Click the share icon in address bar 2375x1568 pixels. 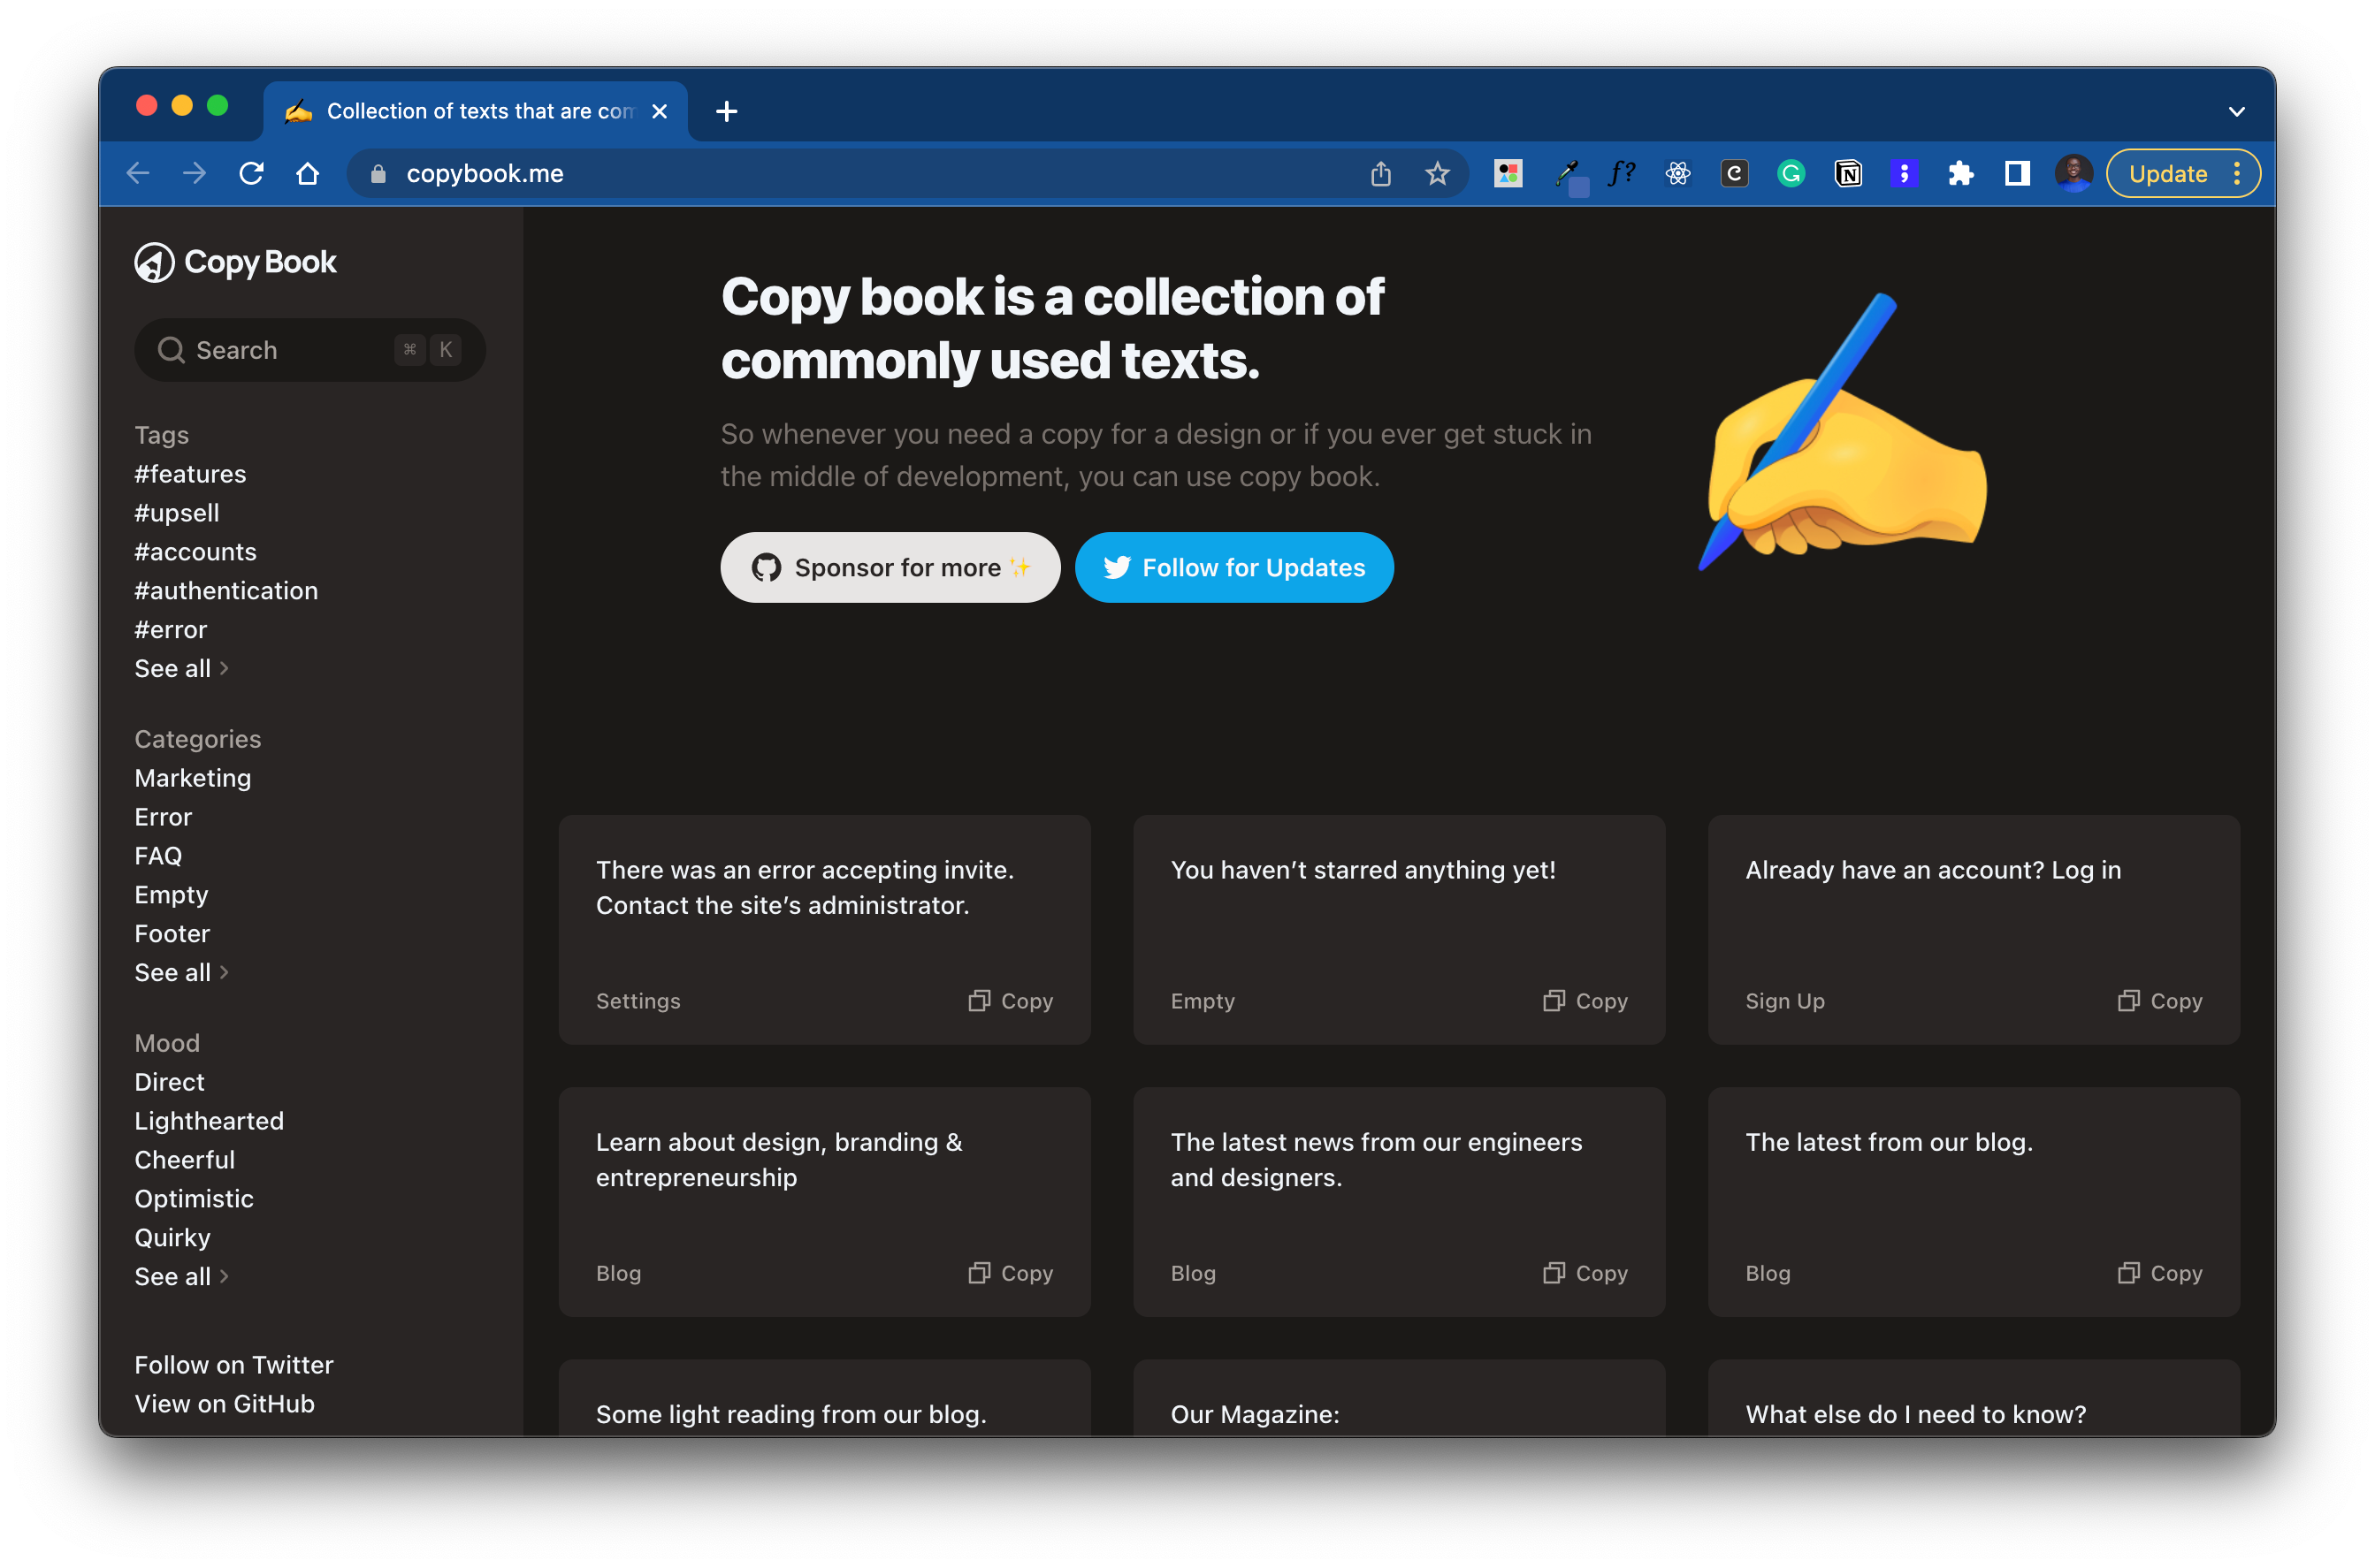point(1380,173)
